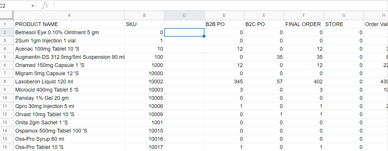Select Augmentin DS 312.5mg/5ml Suspension cell
The height and width of the screenshot is (151, 388).
point(69,57)
